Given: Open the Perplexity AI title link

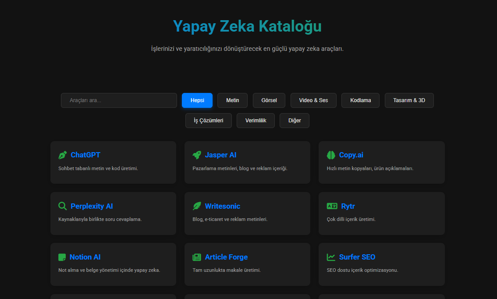Looking at the screenshot, I should pos(92,206).
